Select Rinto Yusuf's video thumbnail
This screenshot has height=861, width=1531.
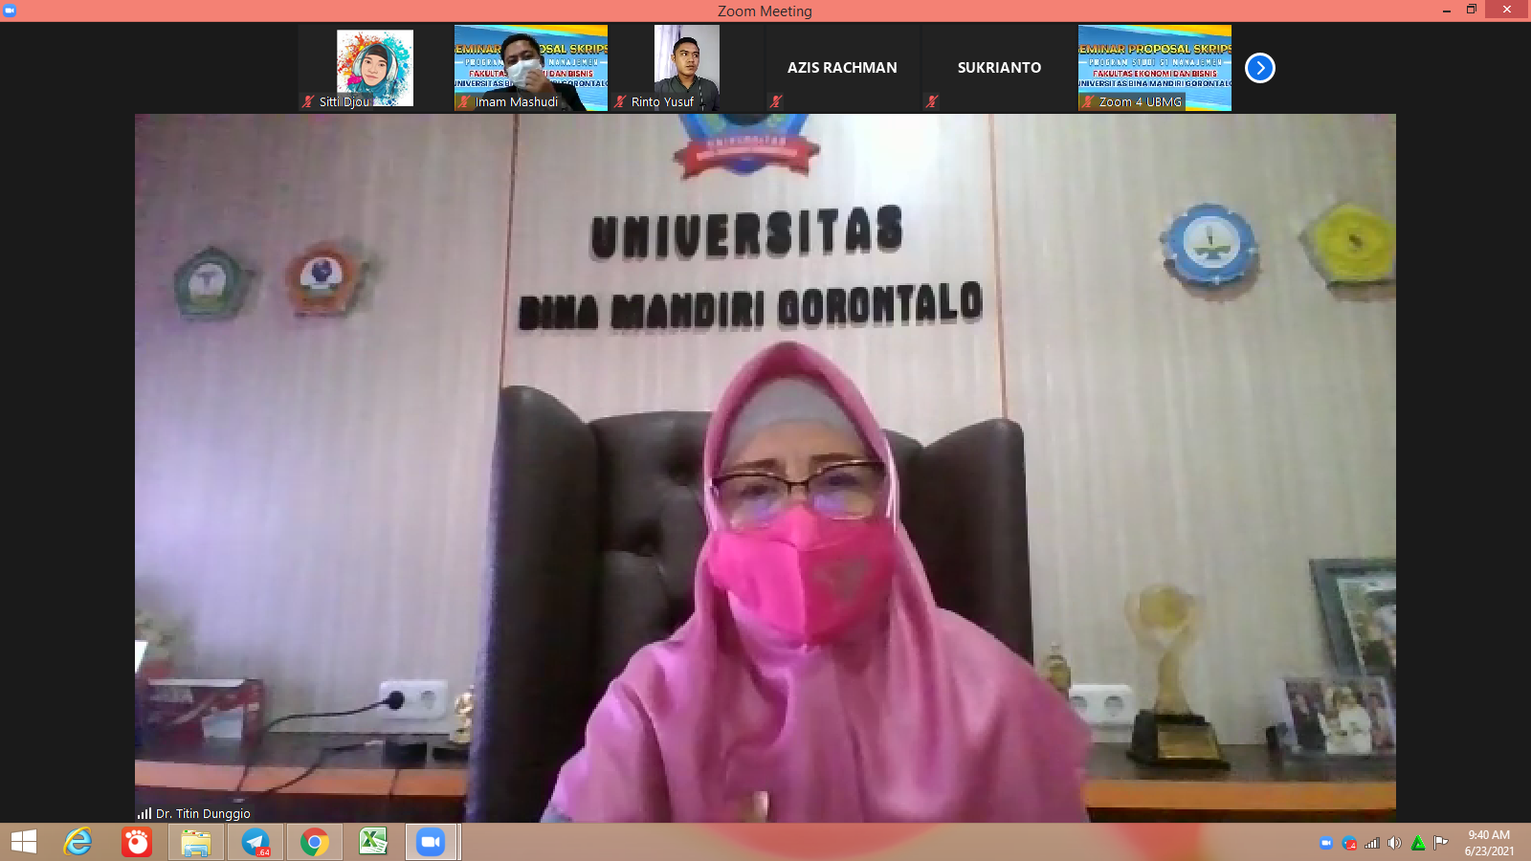[686, 67]
